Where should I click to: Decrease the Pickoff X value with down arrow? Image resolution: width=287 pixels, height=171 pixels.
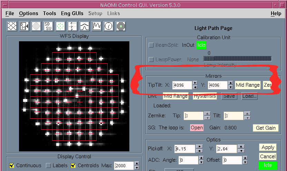point(199,151)
